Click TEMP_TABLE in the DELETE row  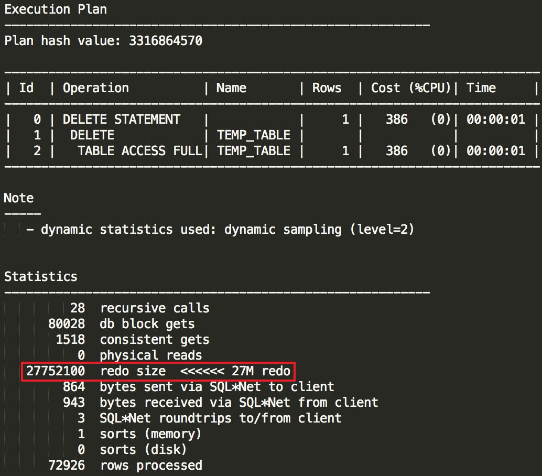(x=253, y=135)
